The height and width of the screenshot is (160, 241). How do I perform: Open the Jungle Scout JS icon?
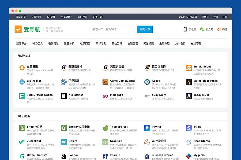[x=189, y=68]
